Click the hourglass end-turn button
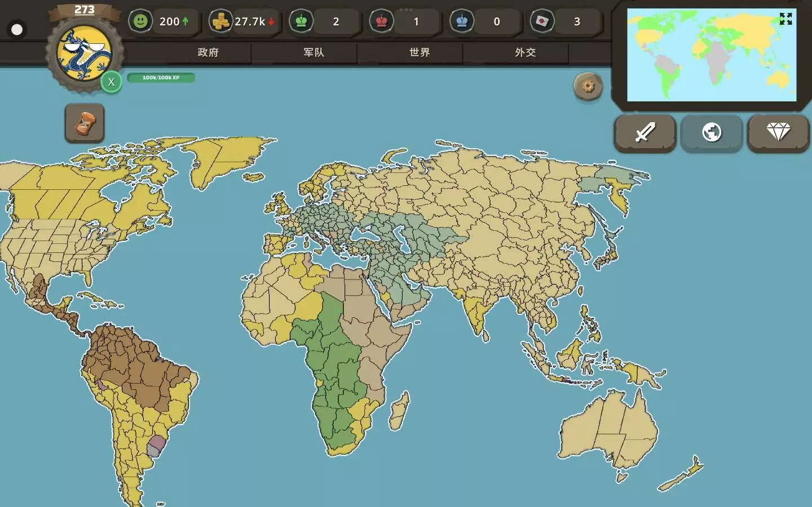The height and width of the screenshot is (507, 812). pyautogui.click(x=85, y=123)
